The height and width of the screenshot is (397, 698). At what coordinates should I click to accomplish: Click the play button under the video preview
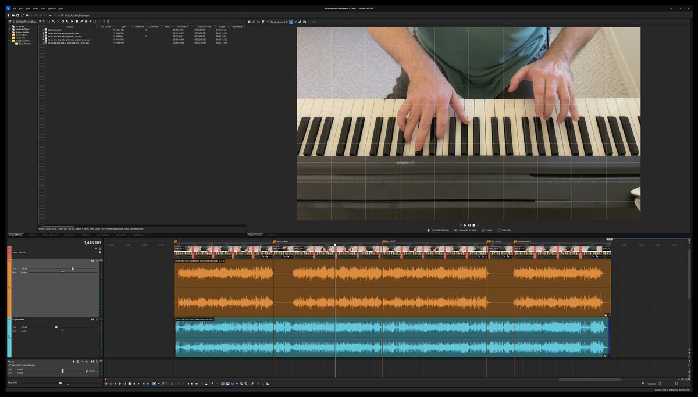(x=465, y=225)
